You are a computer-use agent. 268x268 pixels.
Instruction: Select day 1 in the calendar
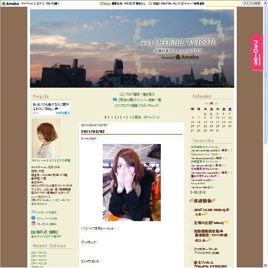(x=205, y=114)
